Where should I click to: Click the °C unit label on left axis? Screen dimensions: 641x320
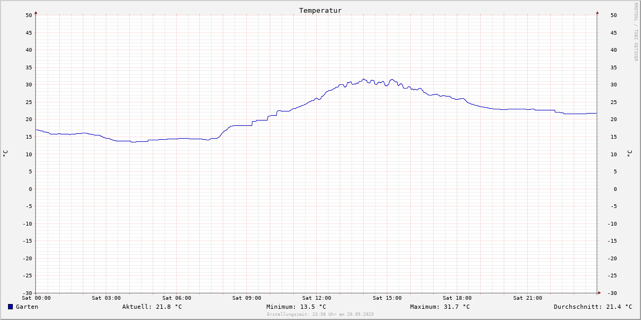(5, 154)
